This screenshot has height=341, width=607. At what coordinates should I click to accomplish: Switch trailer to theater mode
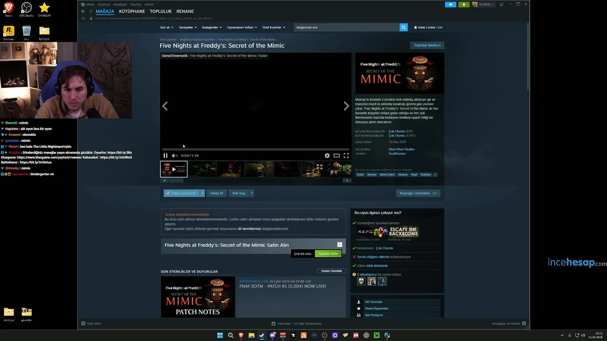(337, 155)
